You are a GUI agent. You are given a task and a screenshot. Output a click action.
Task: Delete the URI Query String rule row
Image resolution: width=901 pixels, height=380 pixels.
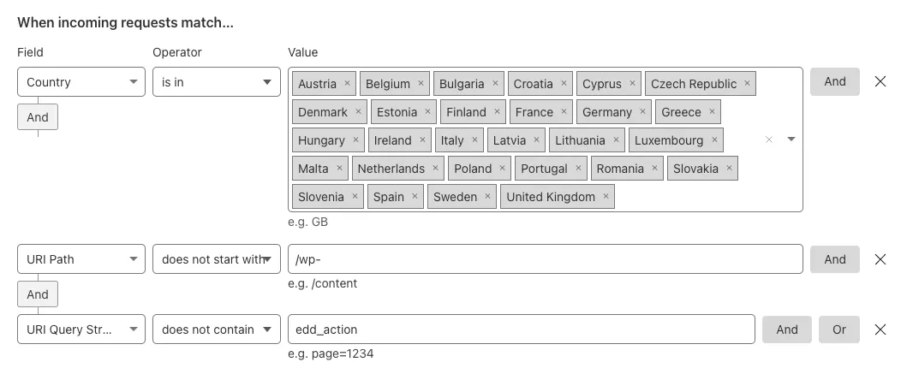coord(880,330)
